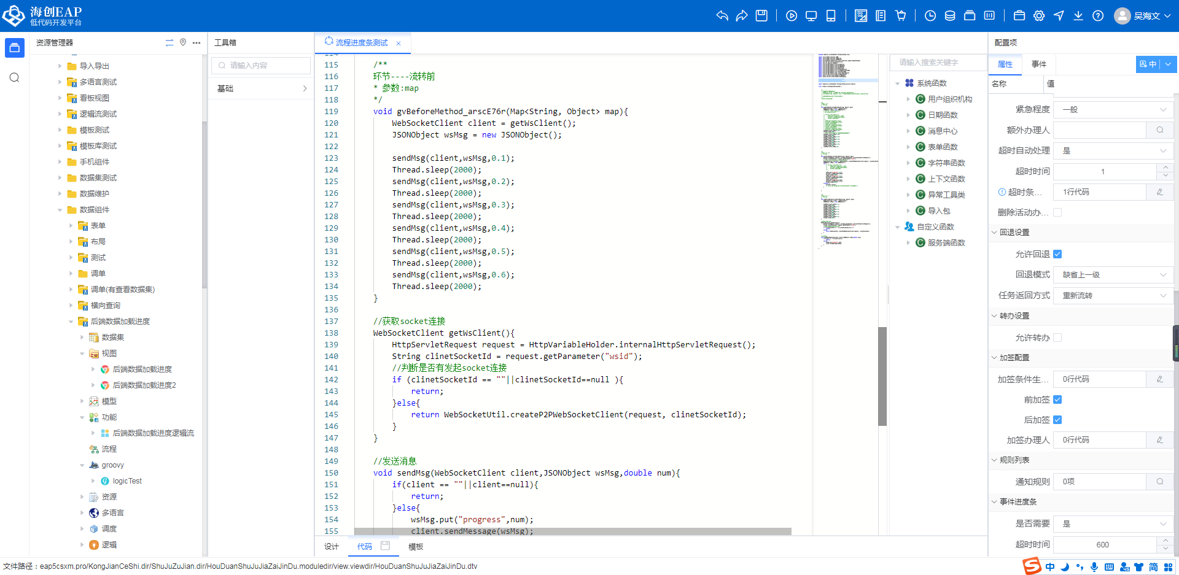The width and height of the screenshot is (1179, 575).
Task: Click the database stack icon in toolbar
Action: [x=950, y=16]
